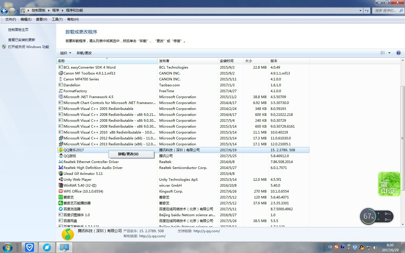
Task: Click the FormatFactory program icon
Action: pyautogui.click(x=60, y=91)
